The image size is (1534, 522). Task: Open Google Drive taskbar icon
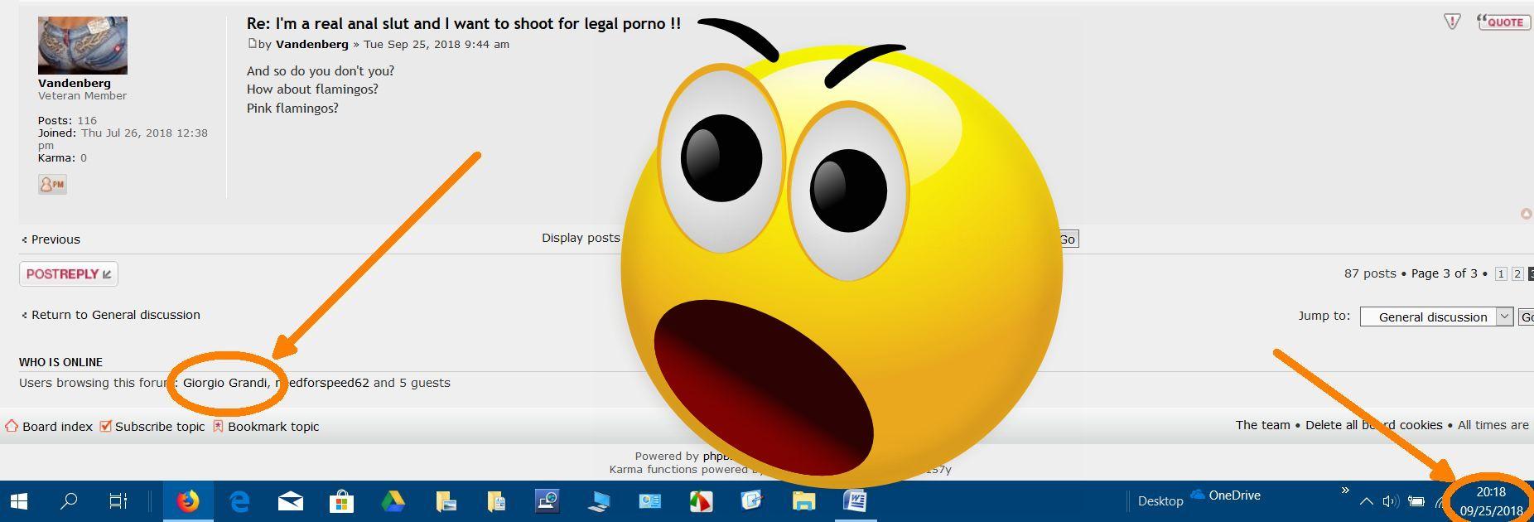point(393,501)
